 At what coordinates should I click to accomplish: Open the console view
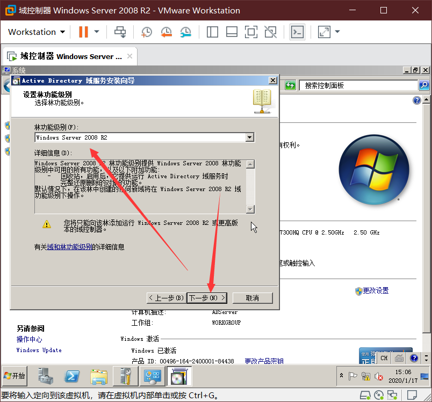(297, 32)
